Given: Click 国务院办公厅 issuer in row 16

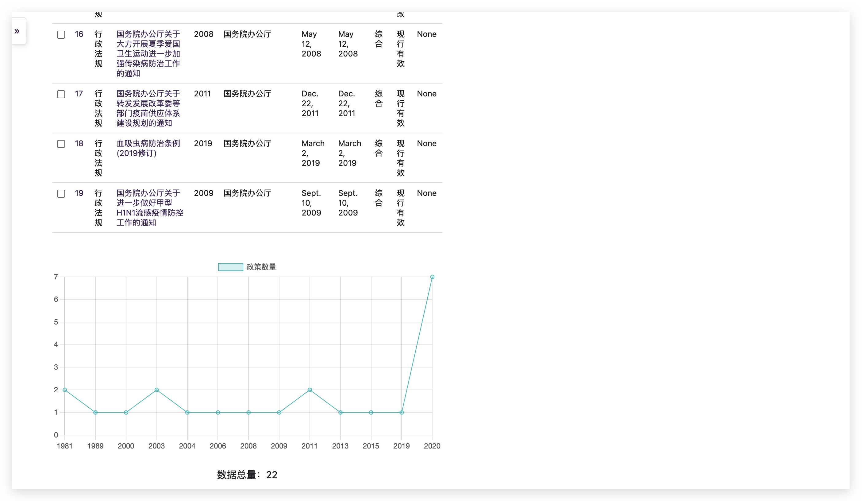Looking at the screenshot, I should [x=247, y=34].
